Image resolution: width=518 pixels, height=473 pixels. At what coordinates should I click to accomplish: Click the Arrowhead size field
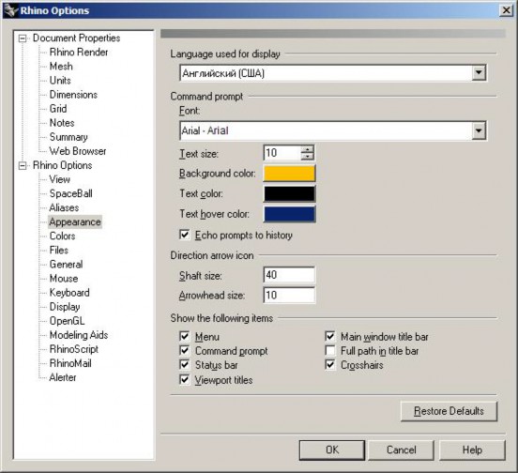click(x=289, y=295)
